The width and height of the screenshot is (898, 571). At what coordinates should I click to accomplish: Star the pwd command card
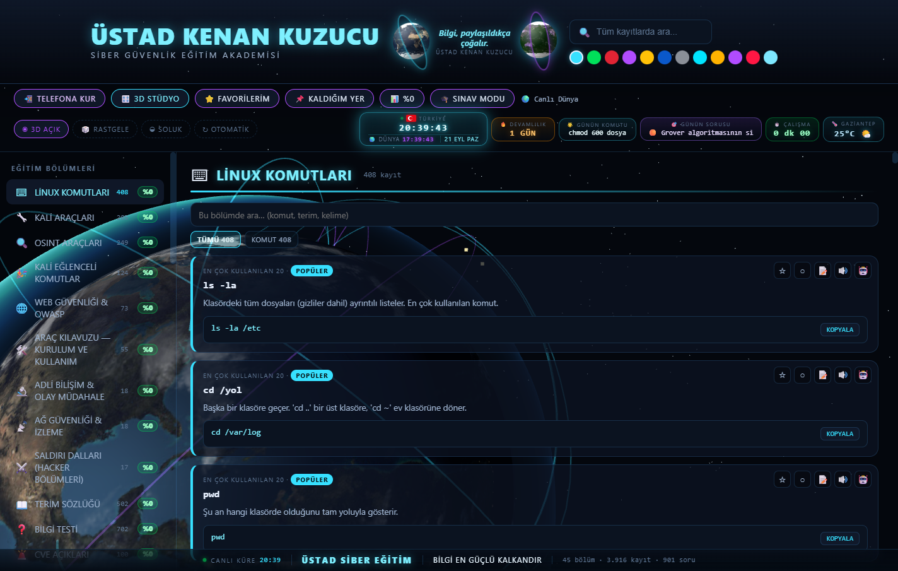[782, 480]
